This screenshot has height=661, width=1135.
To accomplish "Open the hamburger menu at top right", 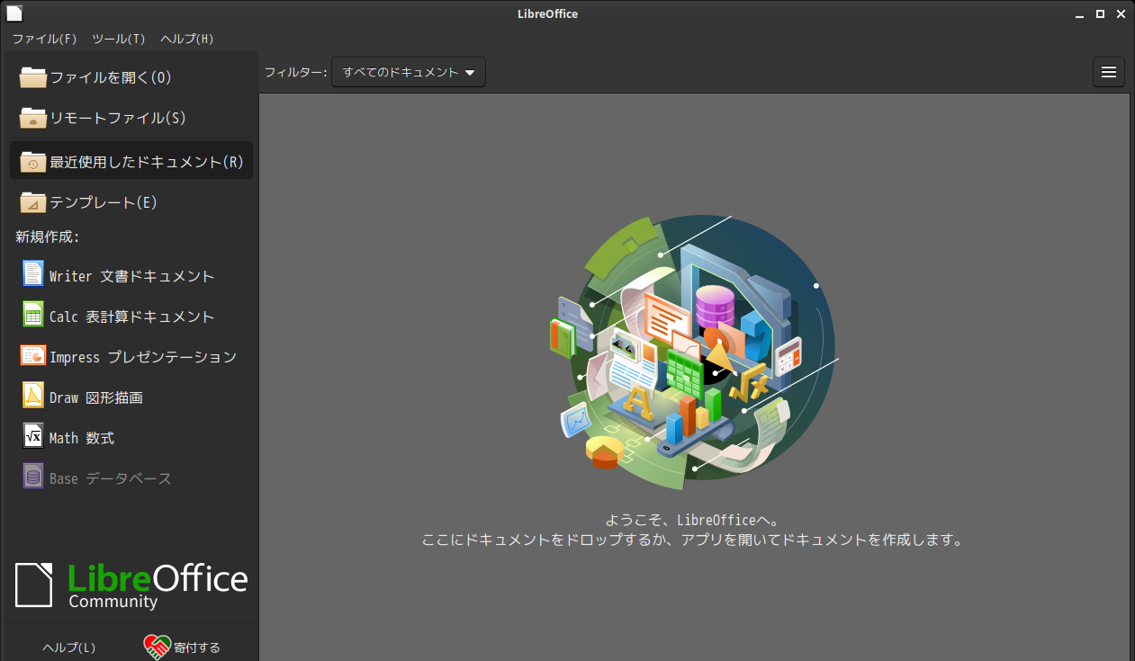I will pos(1109,73).
